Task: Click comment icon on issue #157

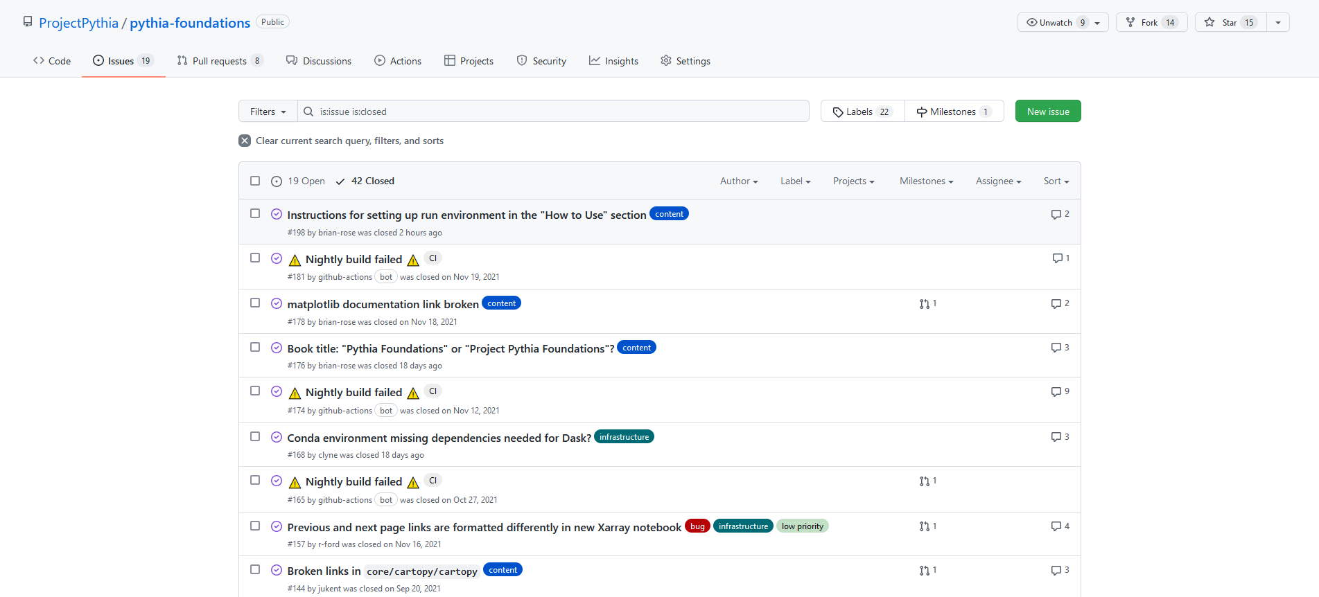Action: [x=1056, y=526]
